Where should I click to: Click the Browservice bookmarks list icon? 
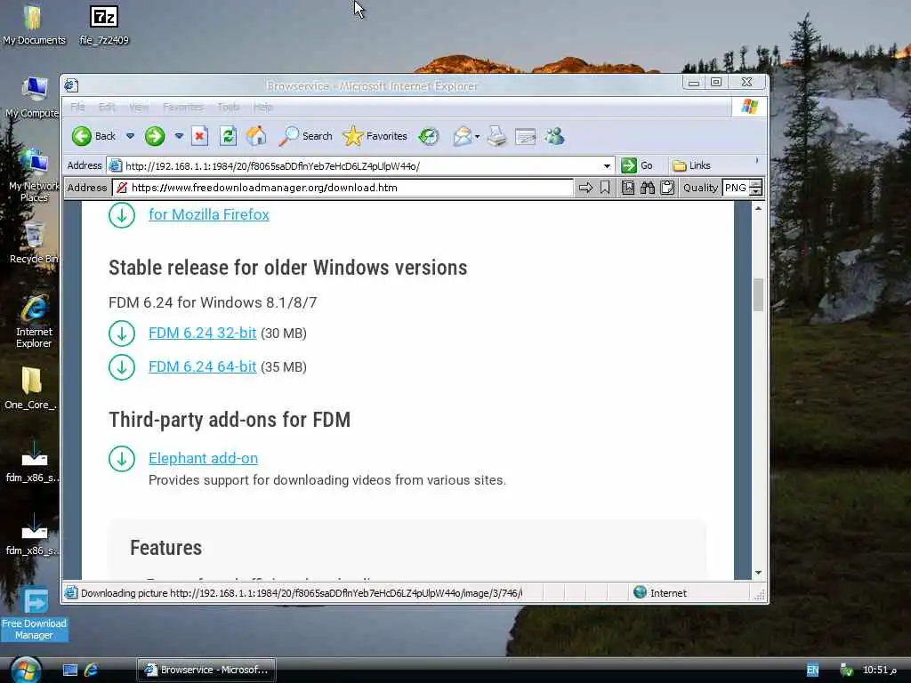click(627, 188)
